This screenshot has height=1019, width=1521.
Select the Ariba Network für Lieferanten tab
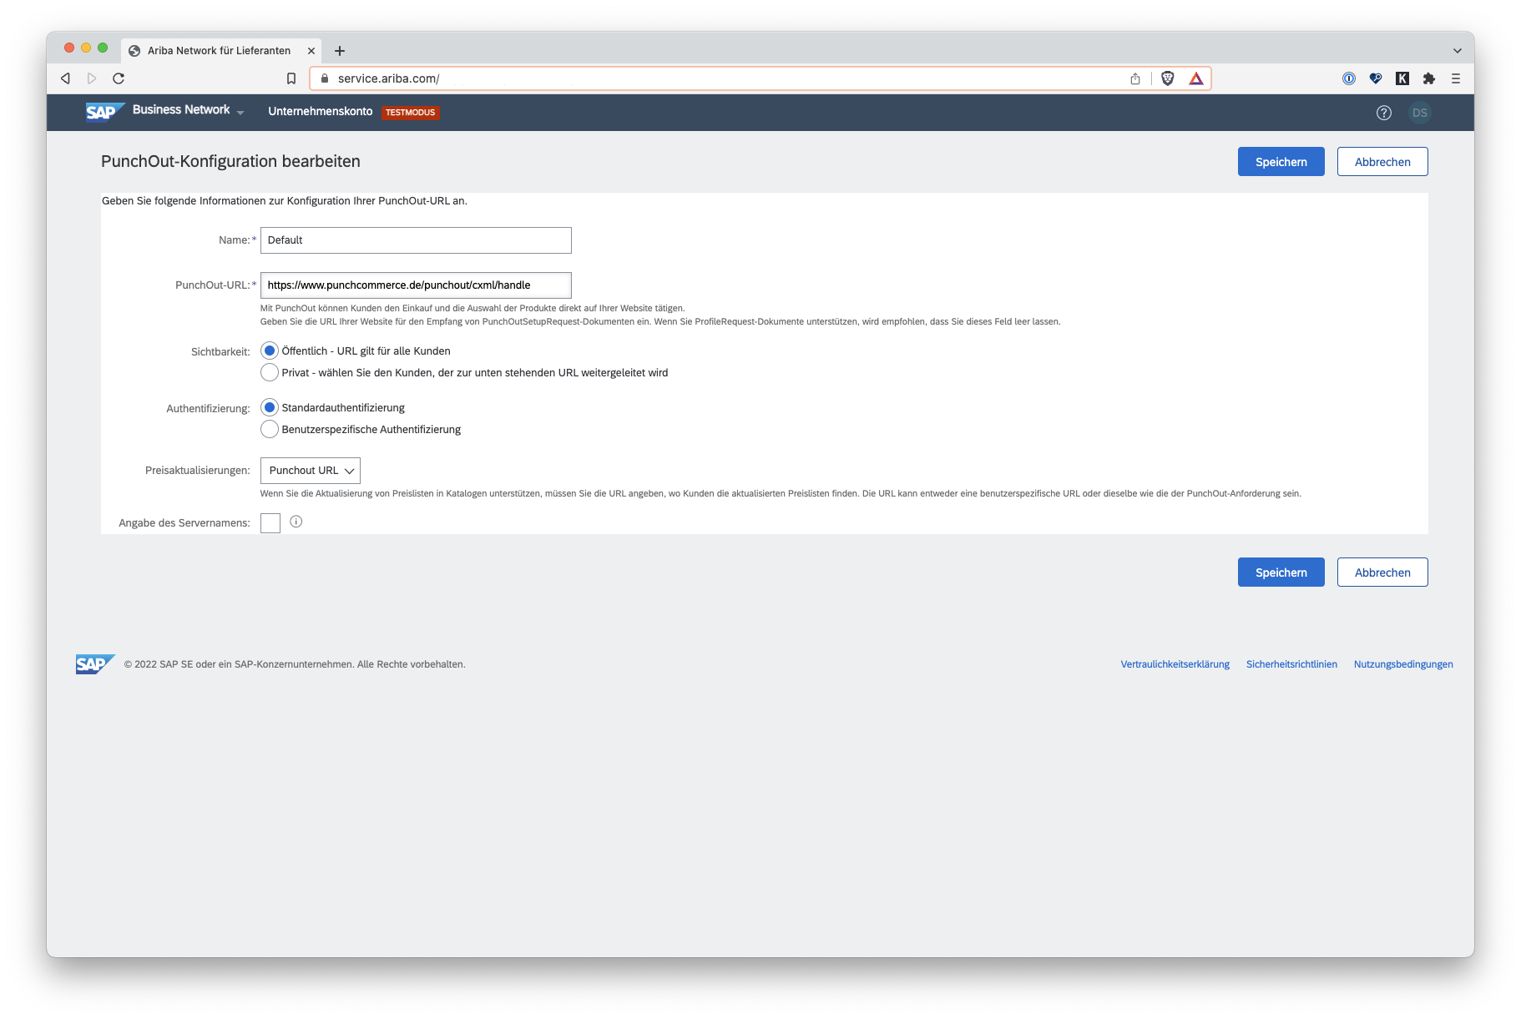pos(220,51)
